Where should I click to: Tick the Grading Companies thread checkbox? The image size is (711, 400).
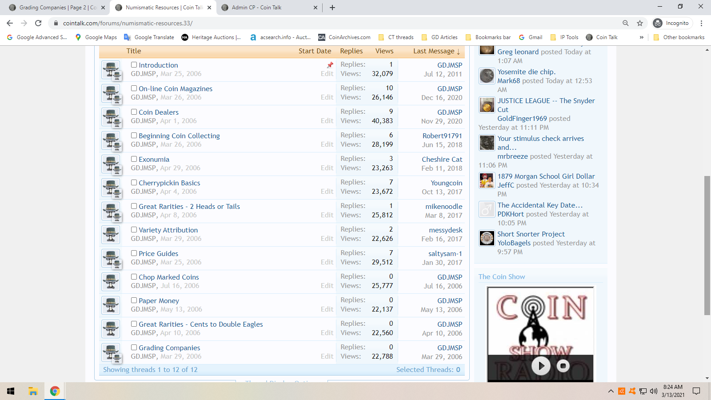point(134,348)
